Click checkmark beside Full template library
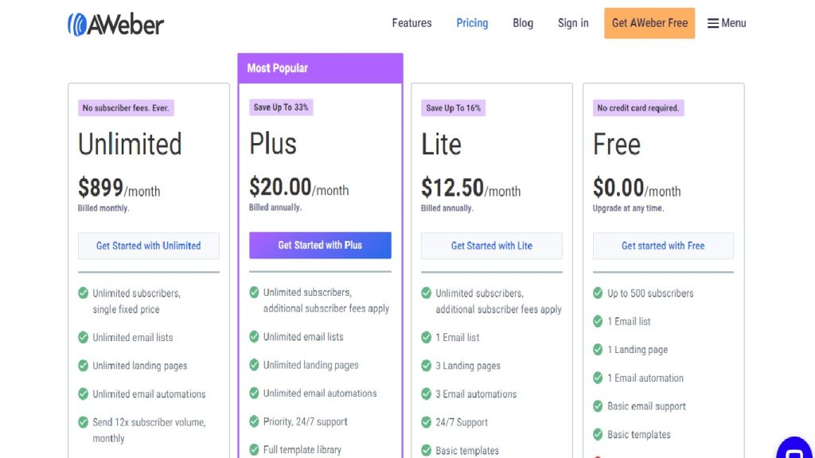815x458 pixels. pos(254,449)
